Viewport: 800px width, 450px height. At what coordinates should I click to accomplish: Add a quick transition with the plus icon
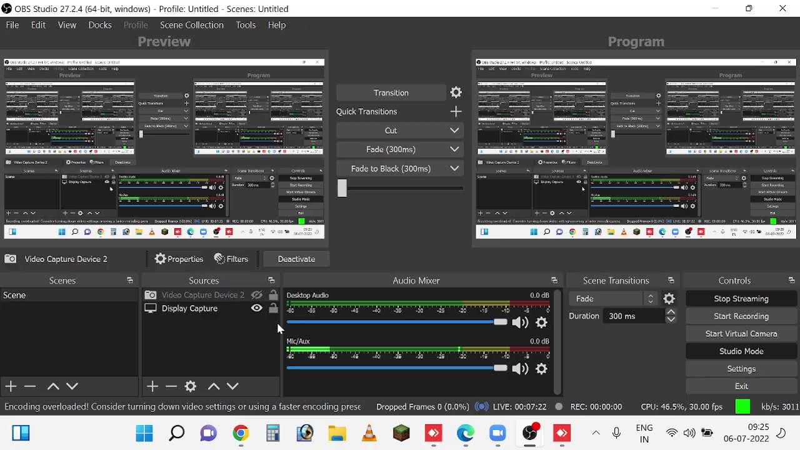456,111
